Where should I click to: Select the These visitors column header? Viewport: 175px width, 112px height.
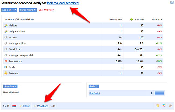[x=115, y=19]
